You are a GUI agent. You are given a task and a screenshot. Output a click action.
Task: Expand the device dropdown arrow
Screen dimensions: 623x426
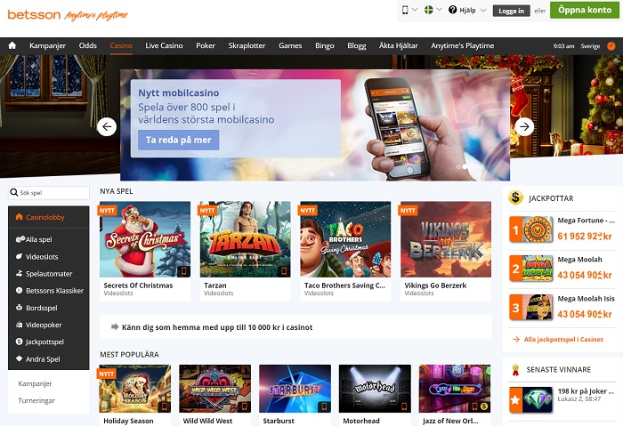[415, 10]
